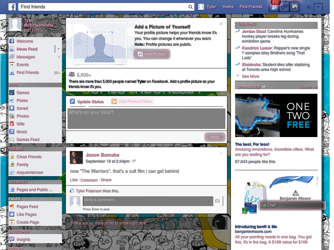Focus the Write a comment field
Screen dimensions: 334x250
click(x=148, y=201)
